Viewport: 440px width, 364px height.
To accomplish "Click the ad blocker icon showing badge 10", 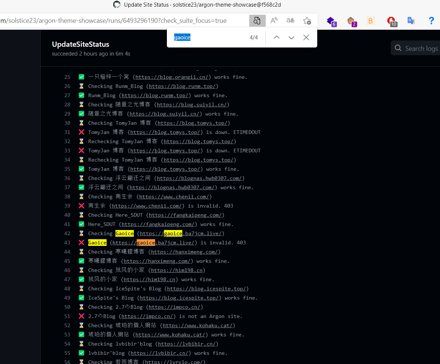I will pyautogui.click(x=391, y=21).
